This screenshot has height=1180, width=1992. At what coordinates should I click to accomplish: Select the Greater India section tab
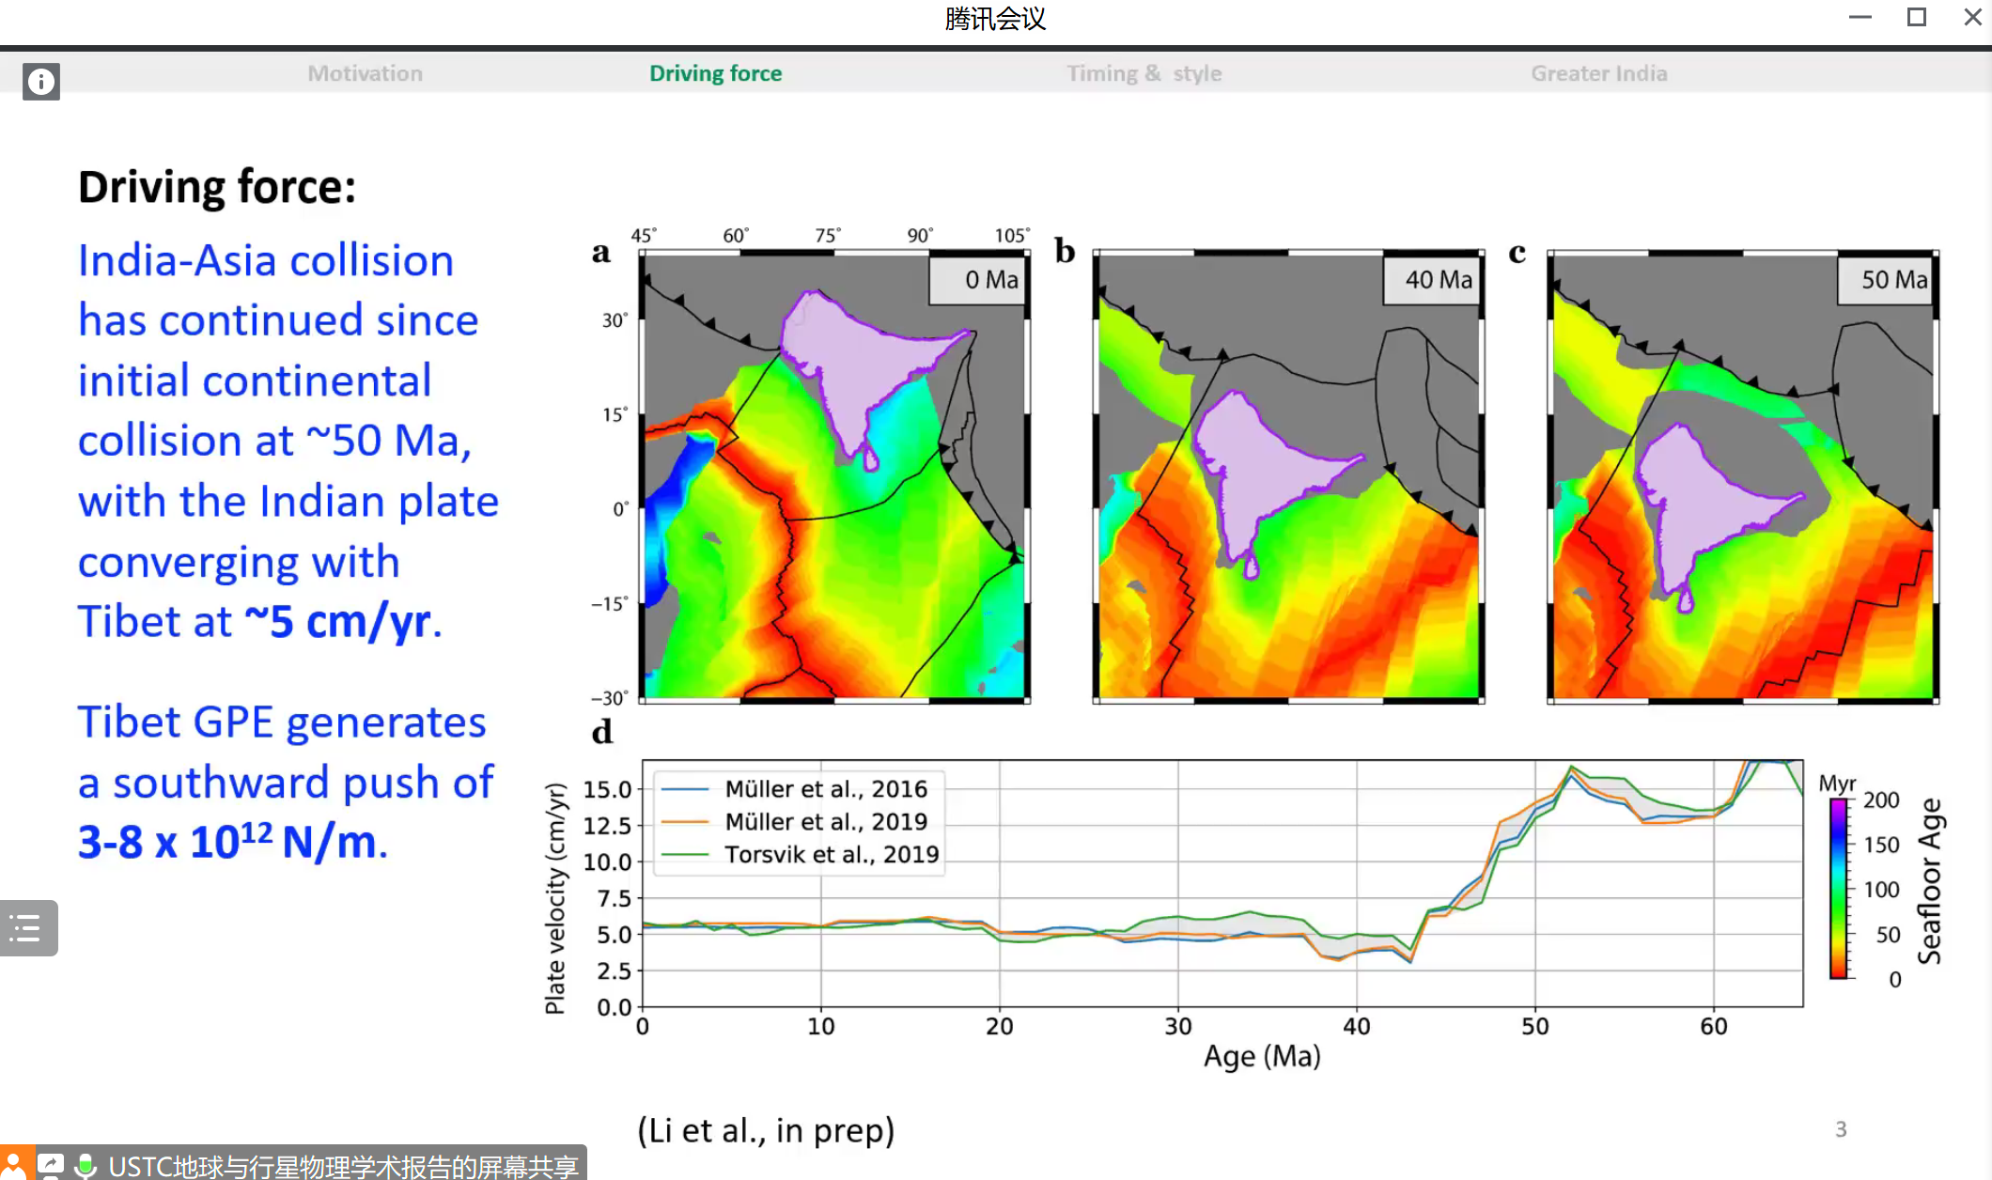click(1598, 73)
